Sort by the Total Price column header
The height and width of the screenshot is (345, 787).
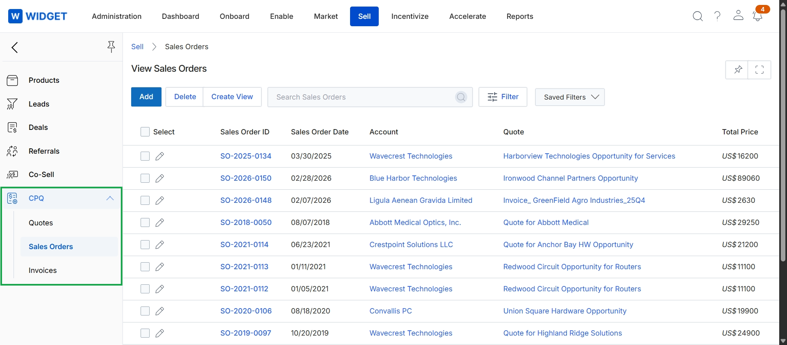(x=740, y=132)
